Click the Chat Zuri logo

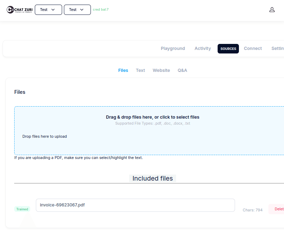[20, 10]
